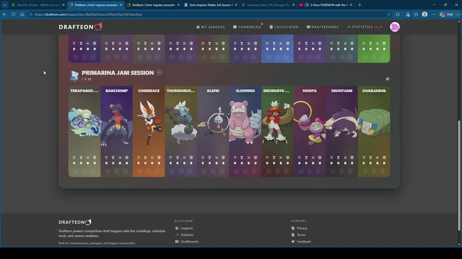Click the trophy icon on the Hoopa card
The image size is (462, 259).
306,158
